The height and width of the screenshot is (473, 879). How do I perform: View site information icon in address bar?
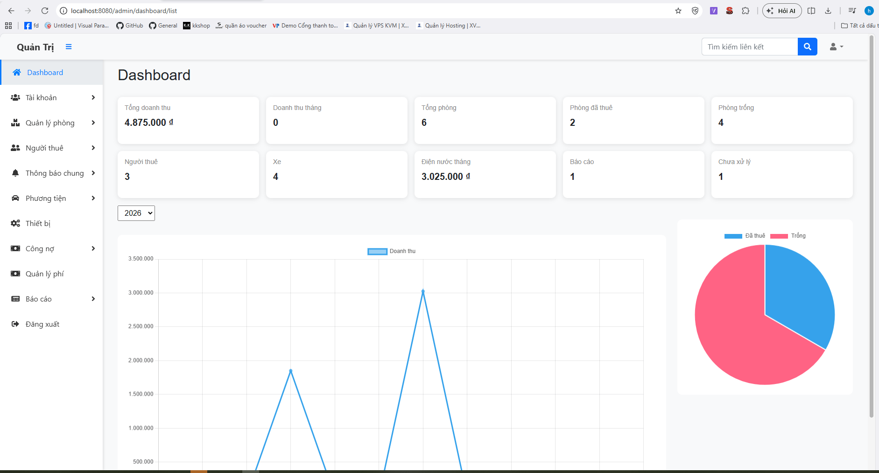click(x=63, y=11)
